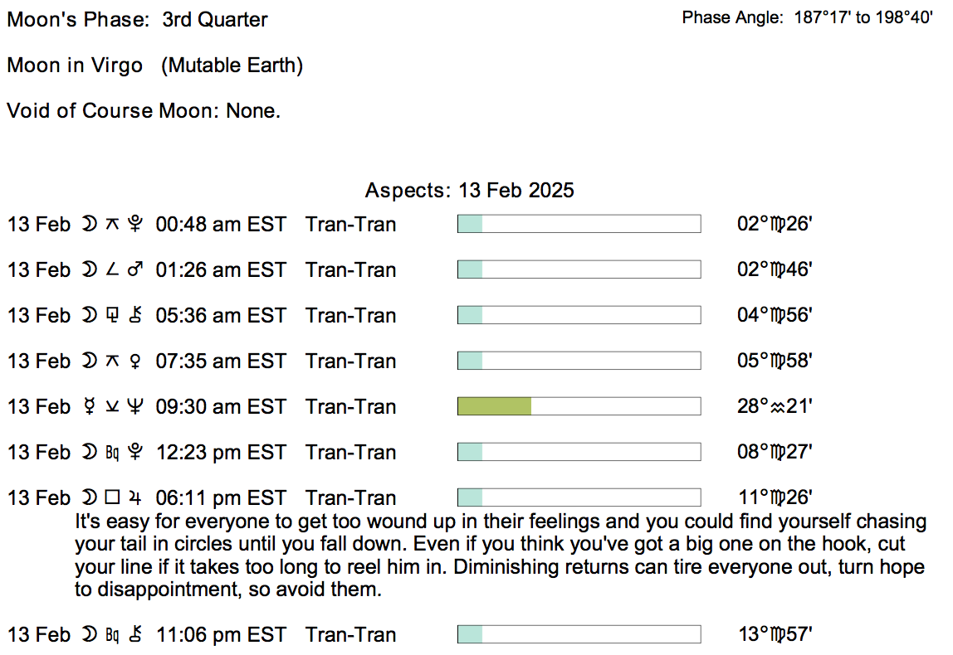Click the strength bar in the 11:06 pm row
The width and height of the screenshot is (953, 655).
click(579, 634)
